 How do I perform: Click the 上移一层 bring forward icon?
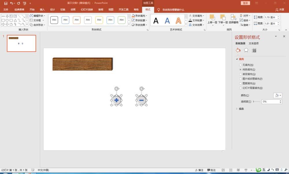coord(212,18)
